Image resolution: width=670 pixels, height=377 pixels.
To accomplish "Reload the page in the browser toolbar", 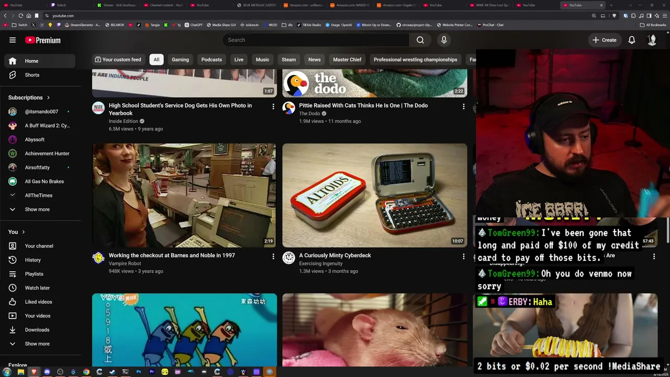I will coord(20,16).
